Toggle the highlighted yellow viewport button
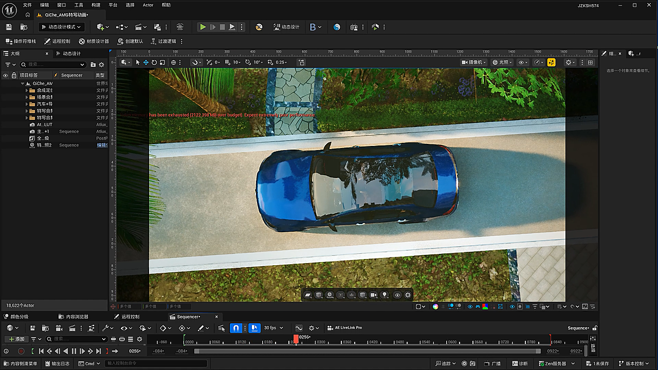The height and width of the screenshot is (370, 658). [551, 62]
